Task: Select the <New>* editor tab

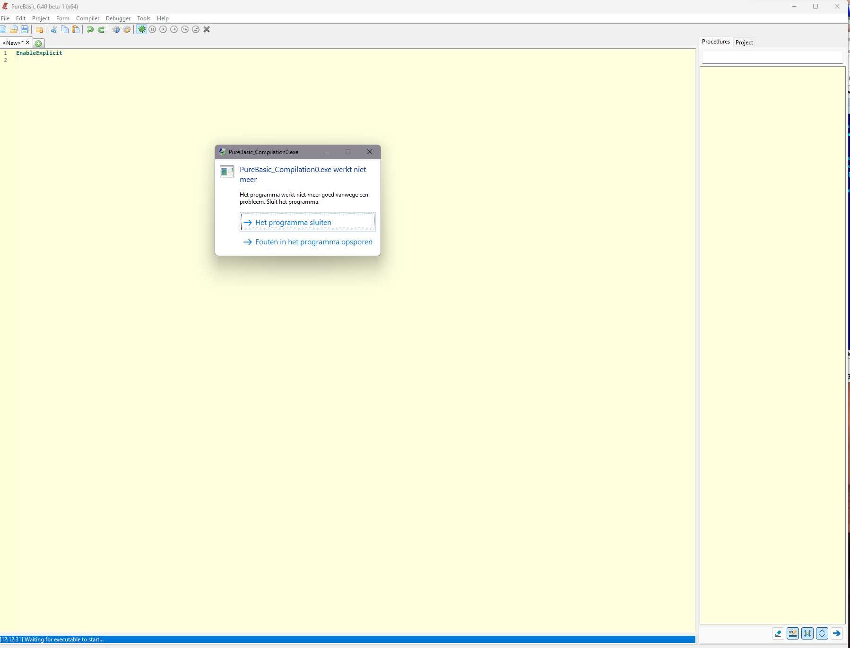Action: click(13, 43)
